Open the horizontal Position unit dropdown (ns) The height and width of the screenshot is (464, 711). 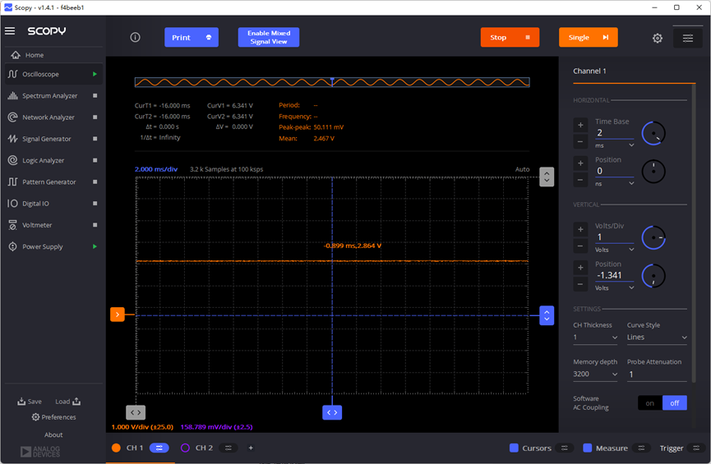pyautogui.click(x=614, y=183)
